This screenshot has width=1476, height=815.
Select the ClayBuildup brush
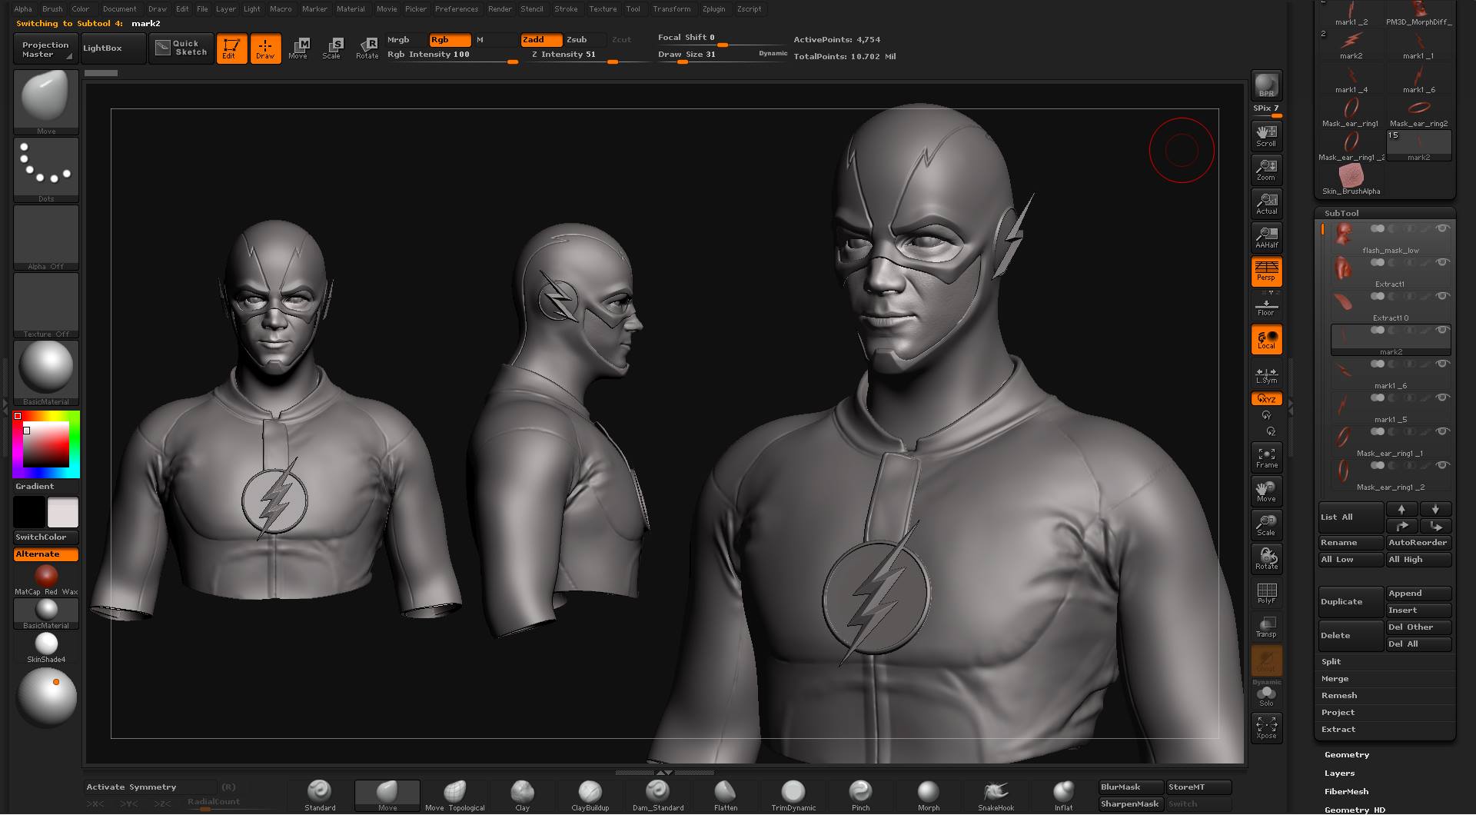pos(590,796)
